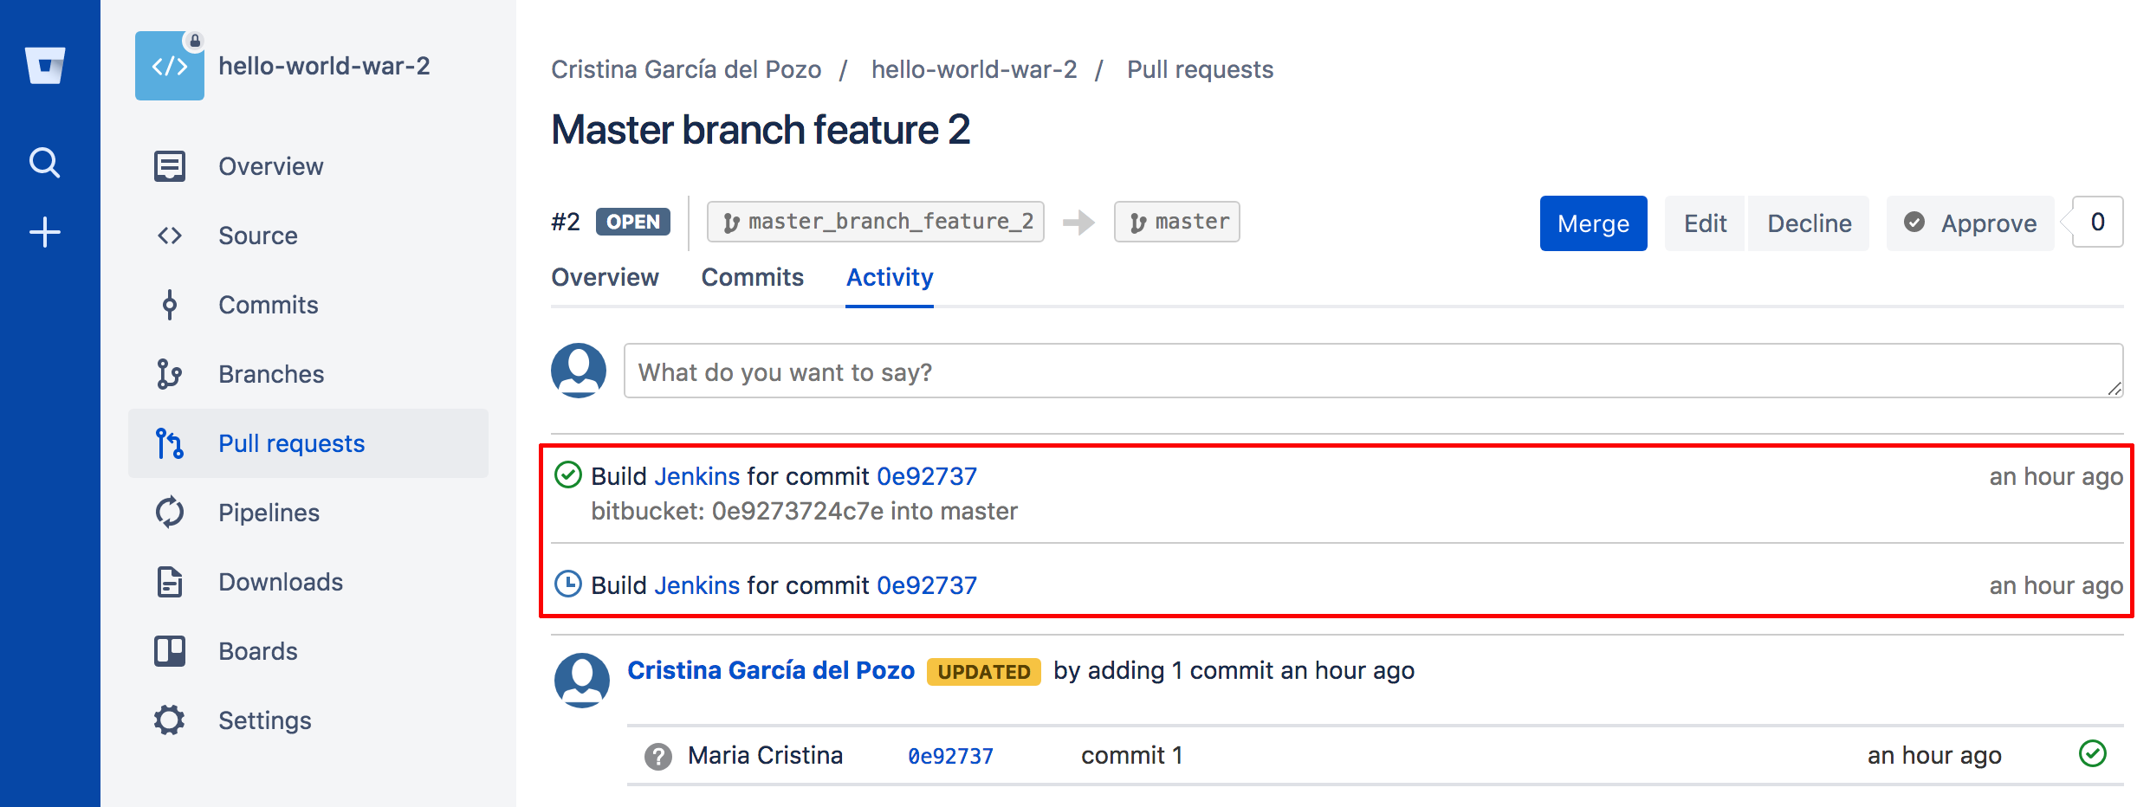This screenshot has height=807, width=2150.
Task: Click Cristina García del Pozo's activity avatar
Action: pos(582,680)
